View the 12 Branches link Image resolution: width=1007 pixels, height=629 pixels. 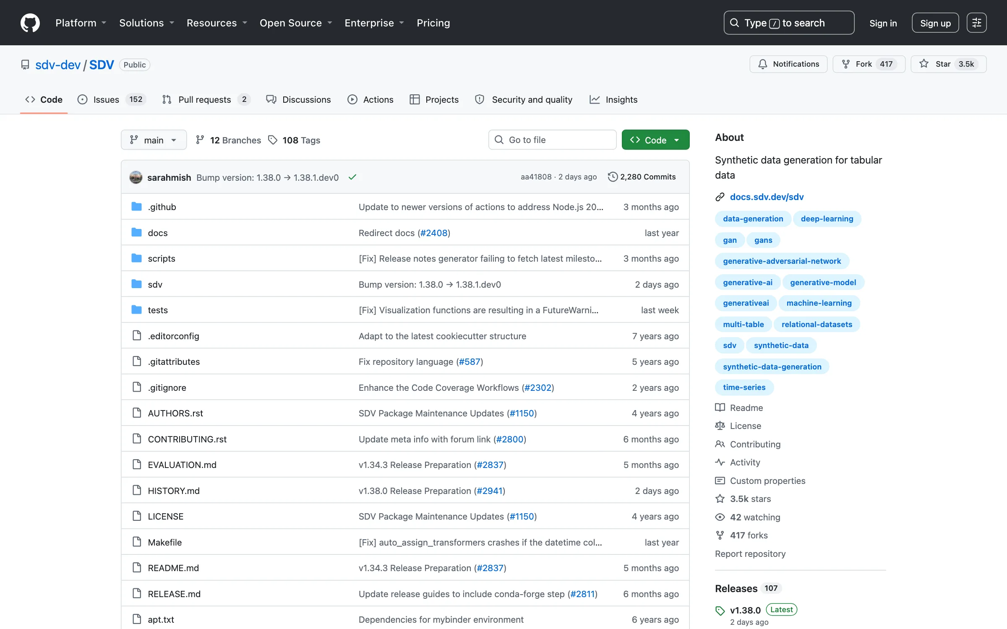pos(228,140)
